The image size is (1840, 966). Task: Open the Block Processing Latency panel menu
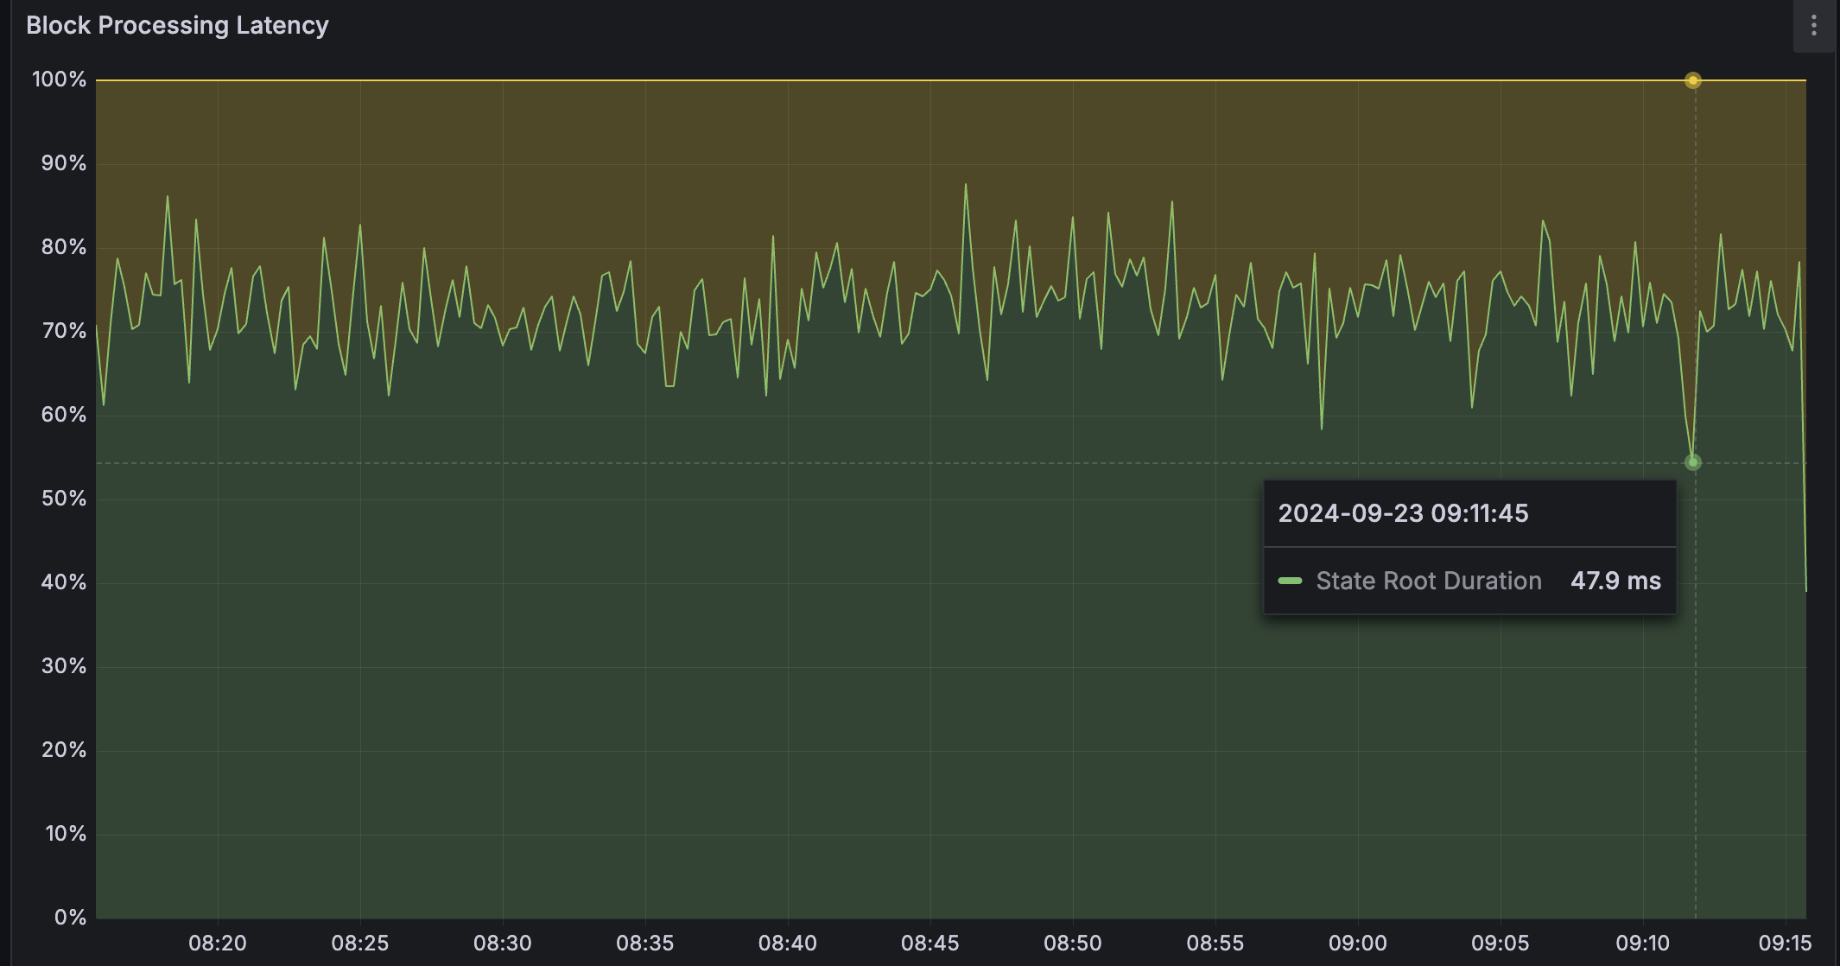[1814, 25]
